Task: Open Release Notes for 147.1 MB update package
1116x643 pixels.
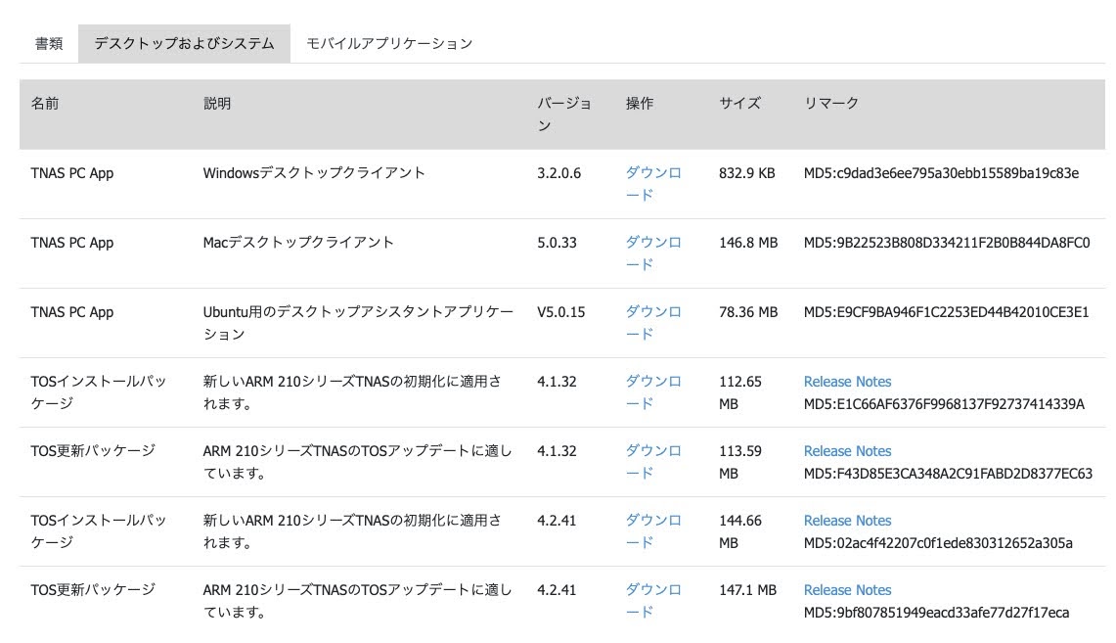Action: coord(847,590)
